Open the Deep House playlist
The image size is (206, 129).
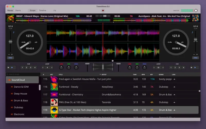[21, 94]
